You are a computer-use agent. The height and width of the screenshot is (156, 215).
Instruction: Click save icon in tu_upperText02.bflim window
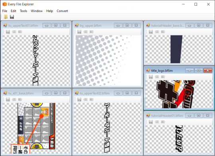pos(79,99)
